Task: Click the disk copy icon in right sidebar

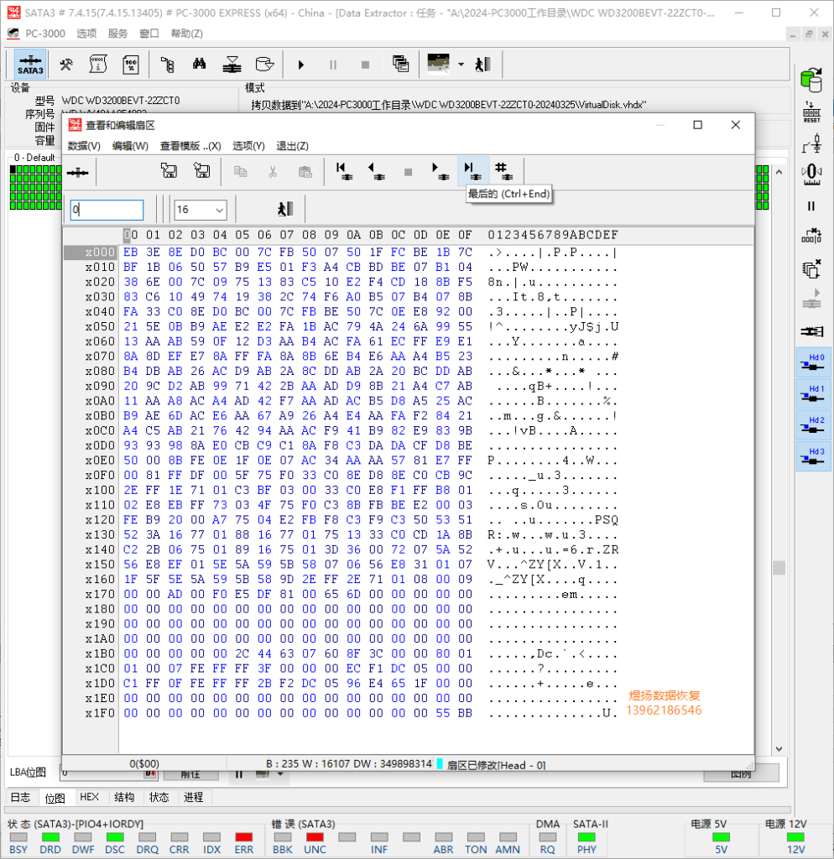Action: pyautogui.click(x=811, y=81)
